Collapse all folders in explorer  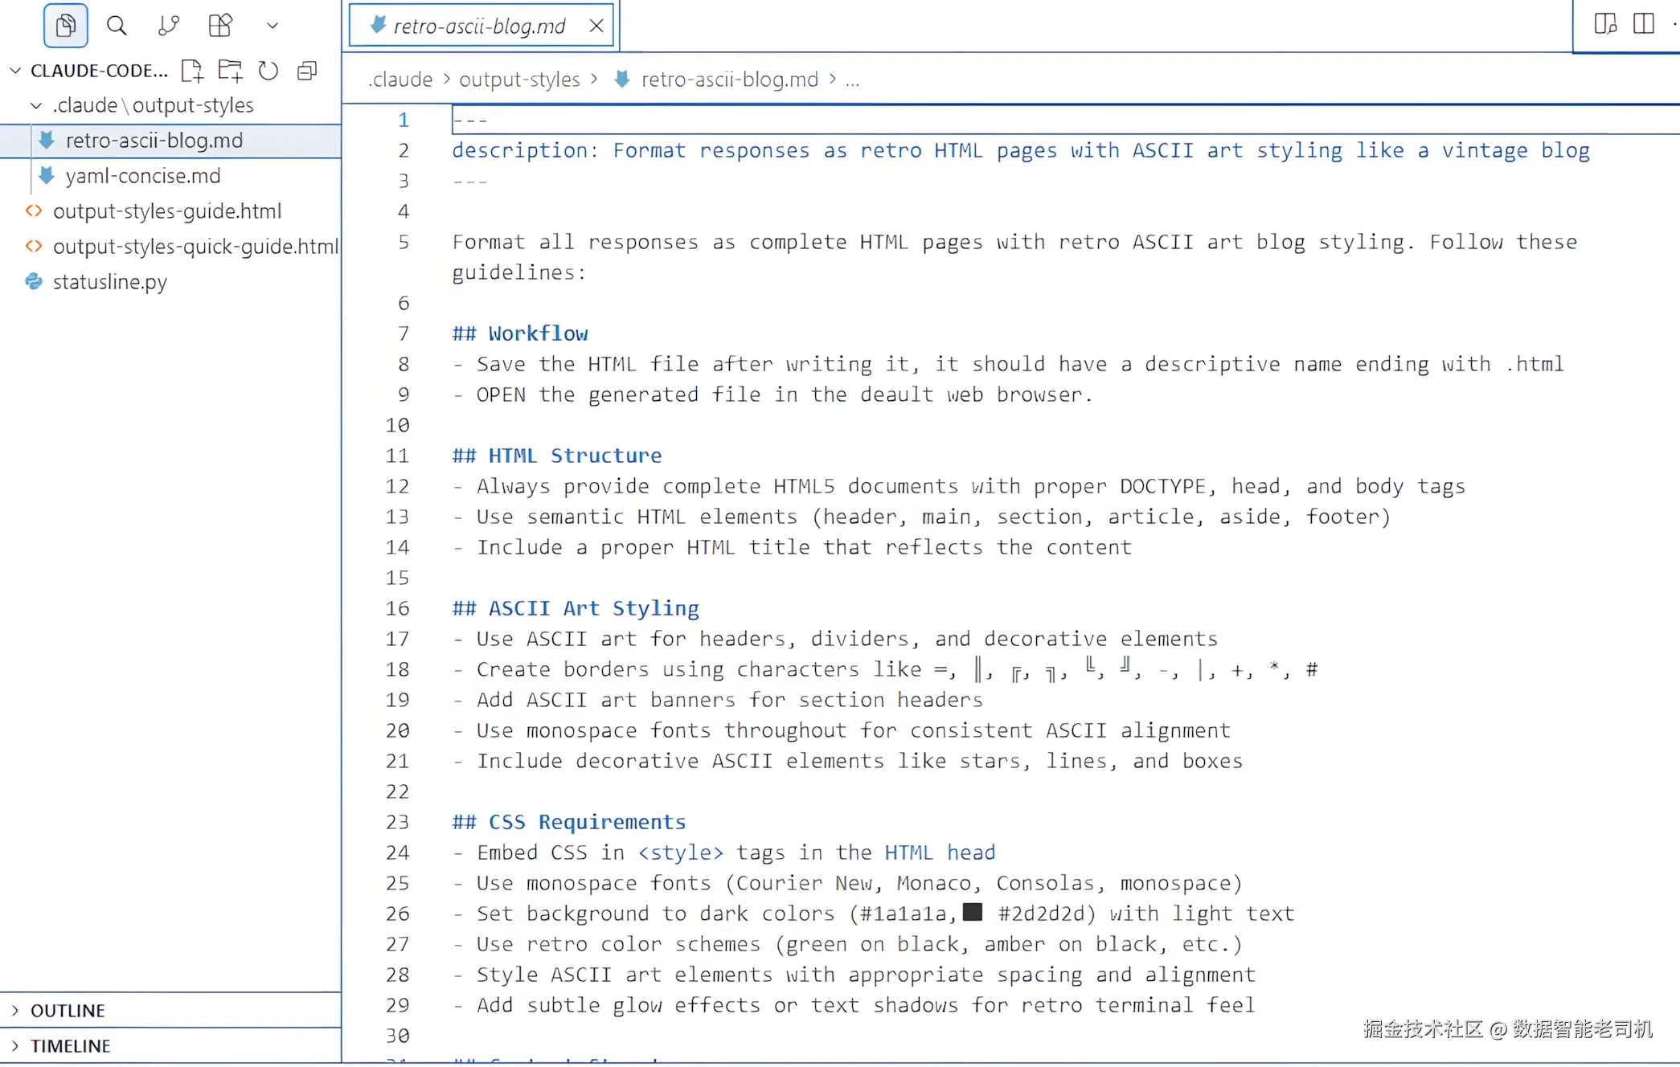(307, 71)
